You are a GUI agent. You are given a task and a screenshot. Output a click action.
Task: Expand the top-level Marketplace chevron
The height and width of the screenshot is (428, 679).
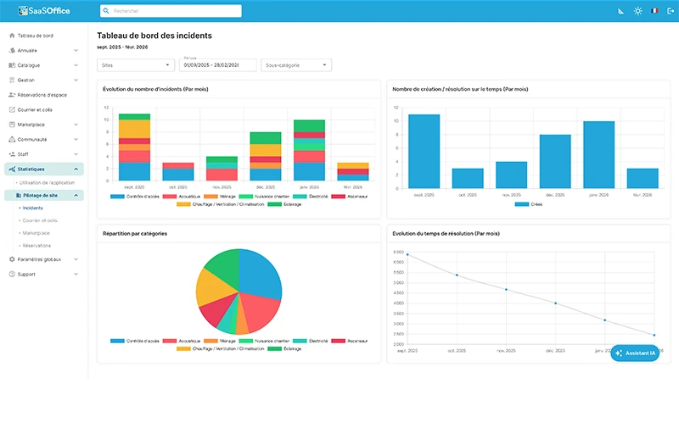76,125
